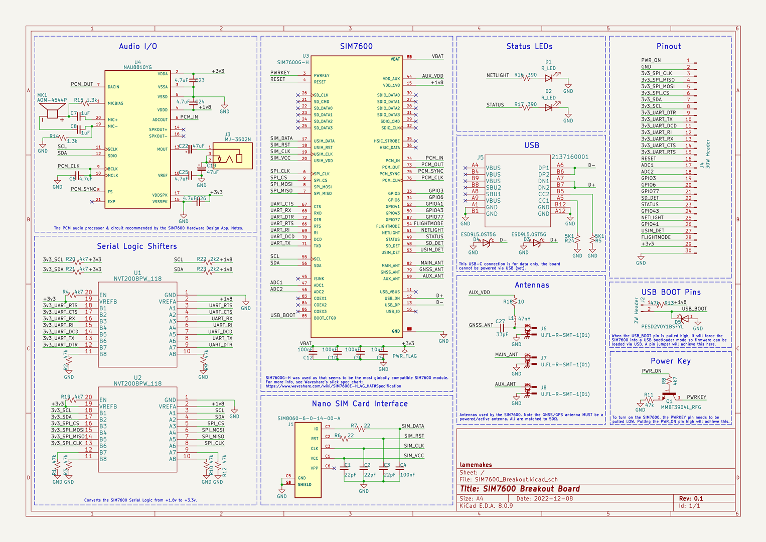Select the "Nano SIM Card Interface" heading

coord(360,403)
